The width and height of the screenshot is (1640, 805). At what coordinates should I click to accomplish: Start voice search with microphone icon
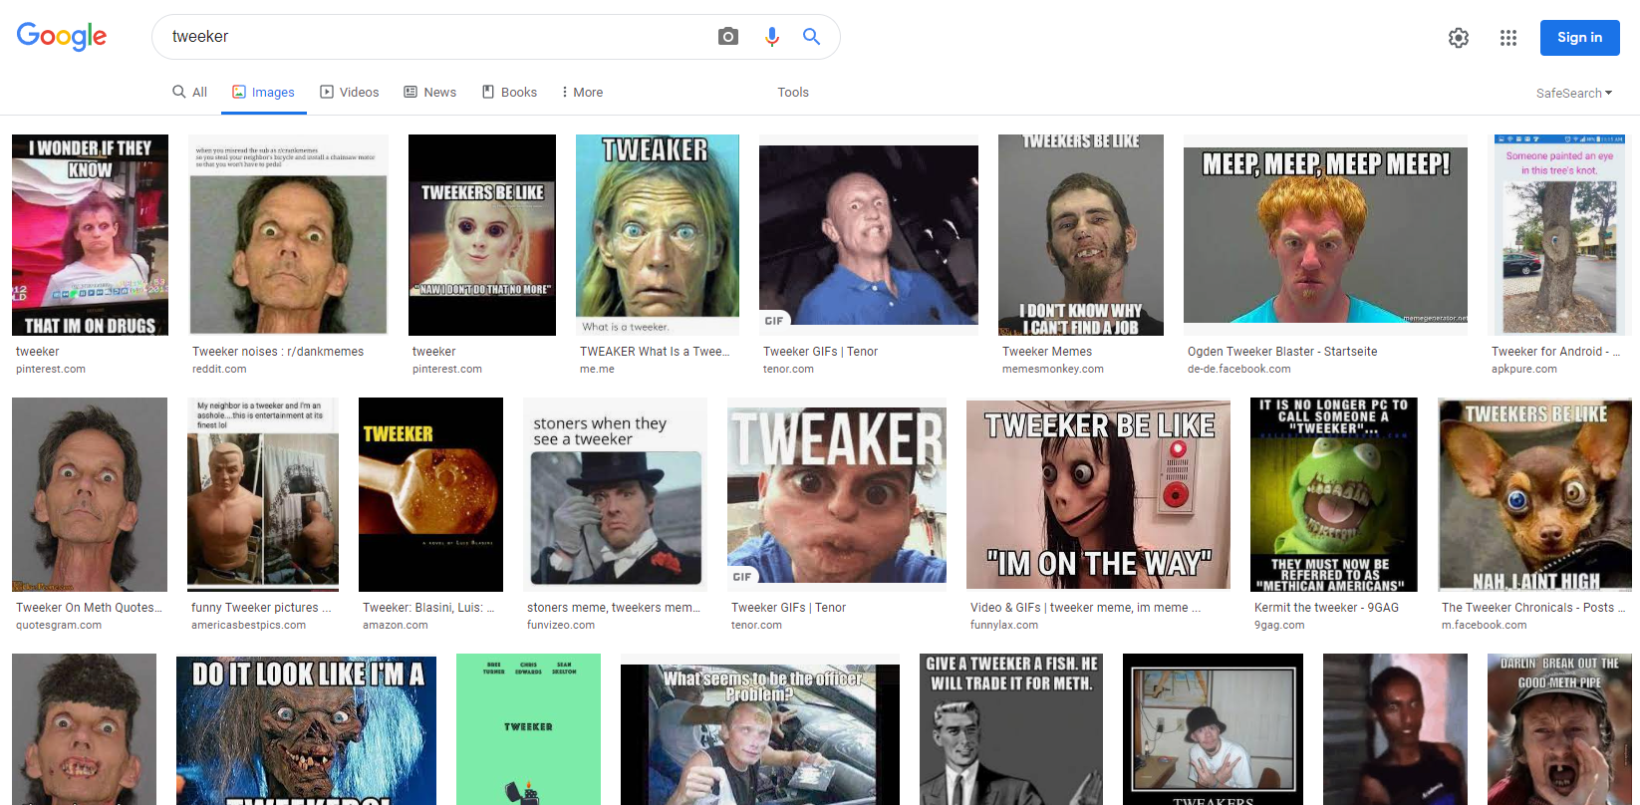771,37
